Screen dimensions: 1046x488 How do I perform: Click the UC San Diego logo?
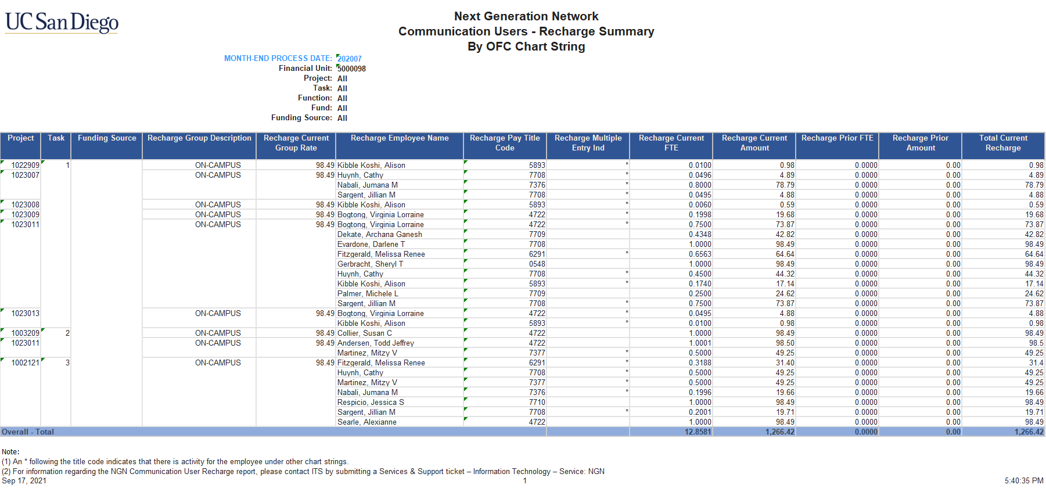tap(62, 23)
